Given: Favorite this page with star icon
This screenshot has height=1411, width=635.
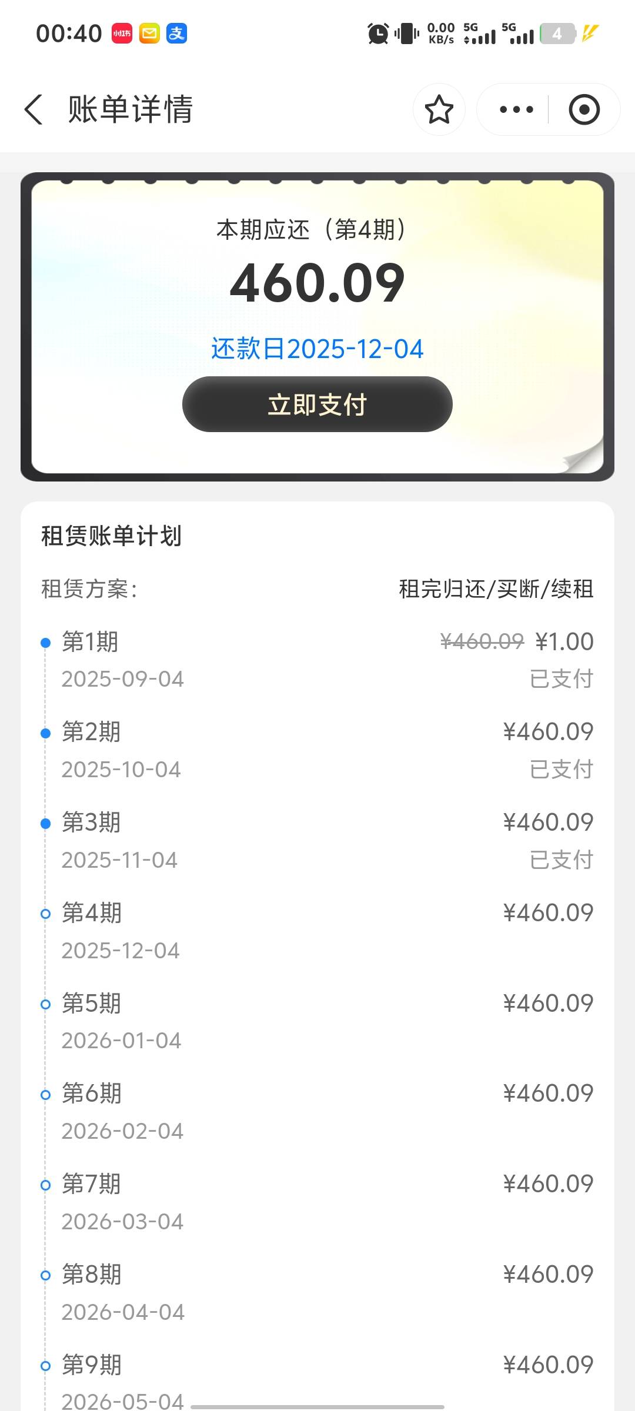Looking at the screenshot, I should point(439,109).
